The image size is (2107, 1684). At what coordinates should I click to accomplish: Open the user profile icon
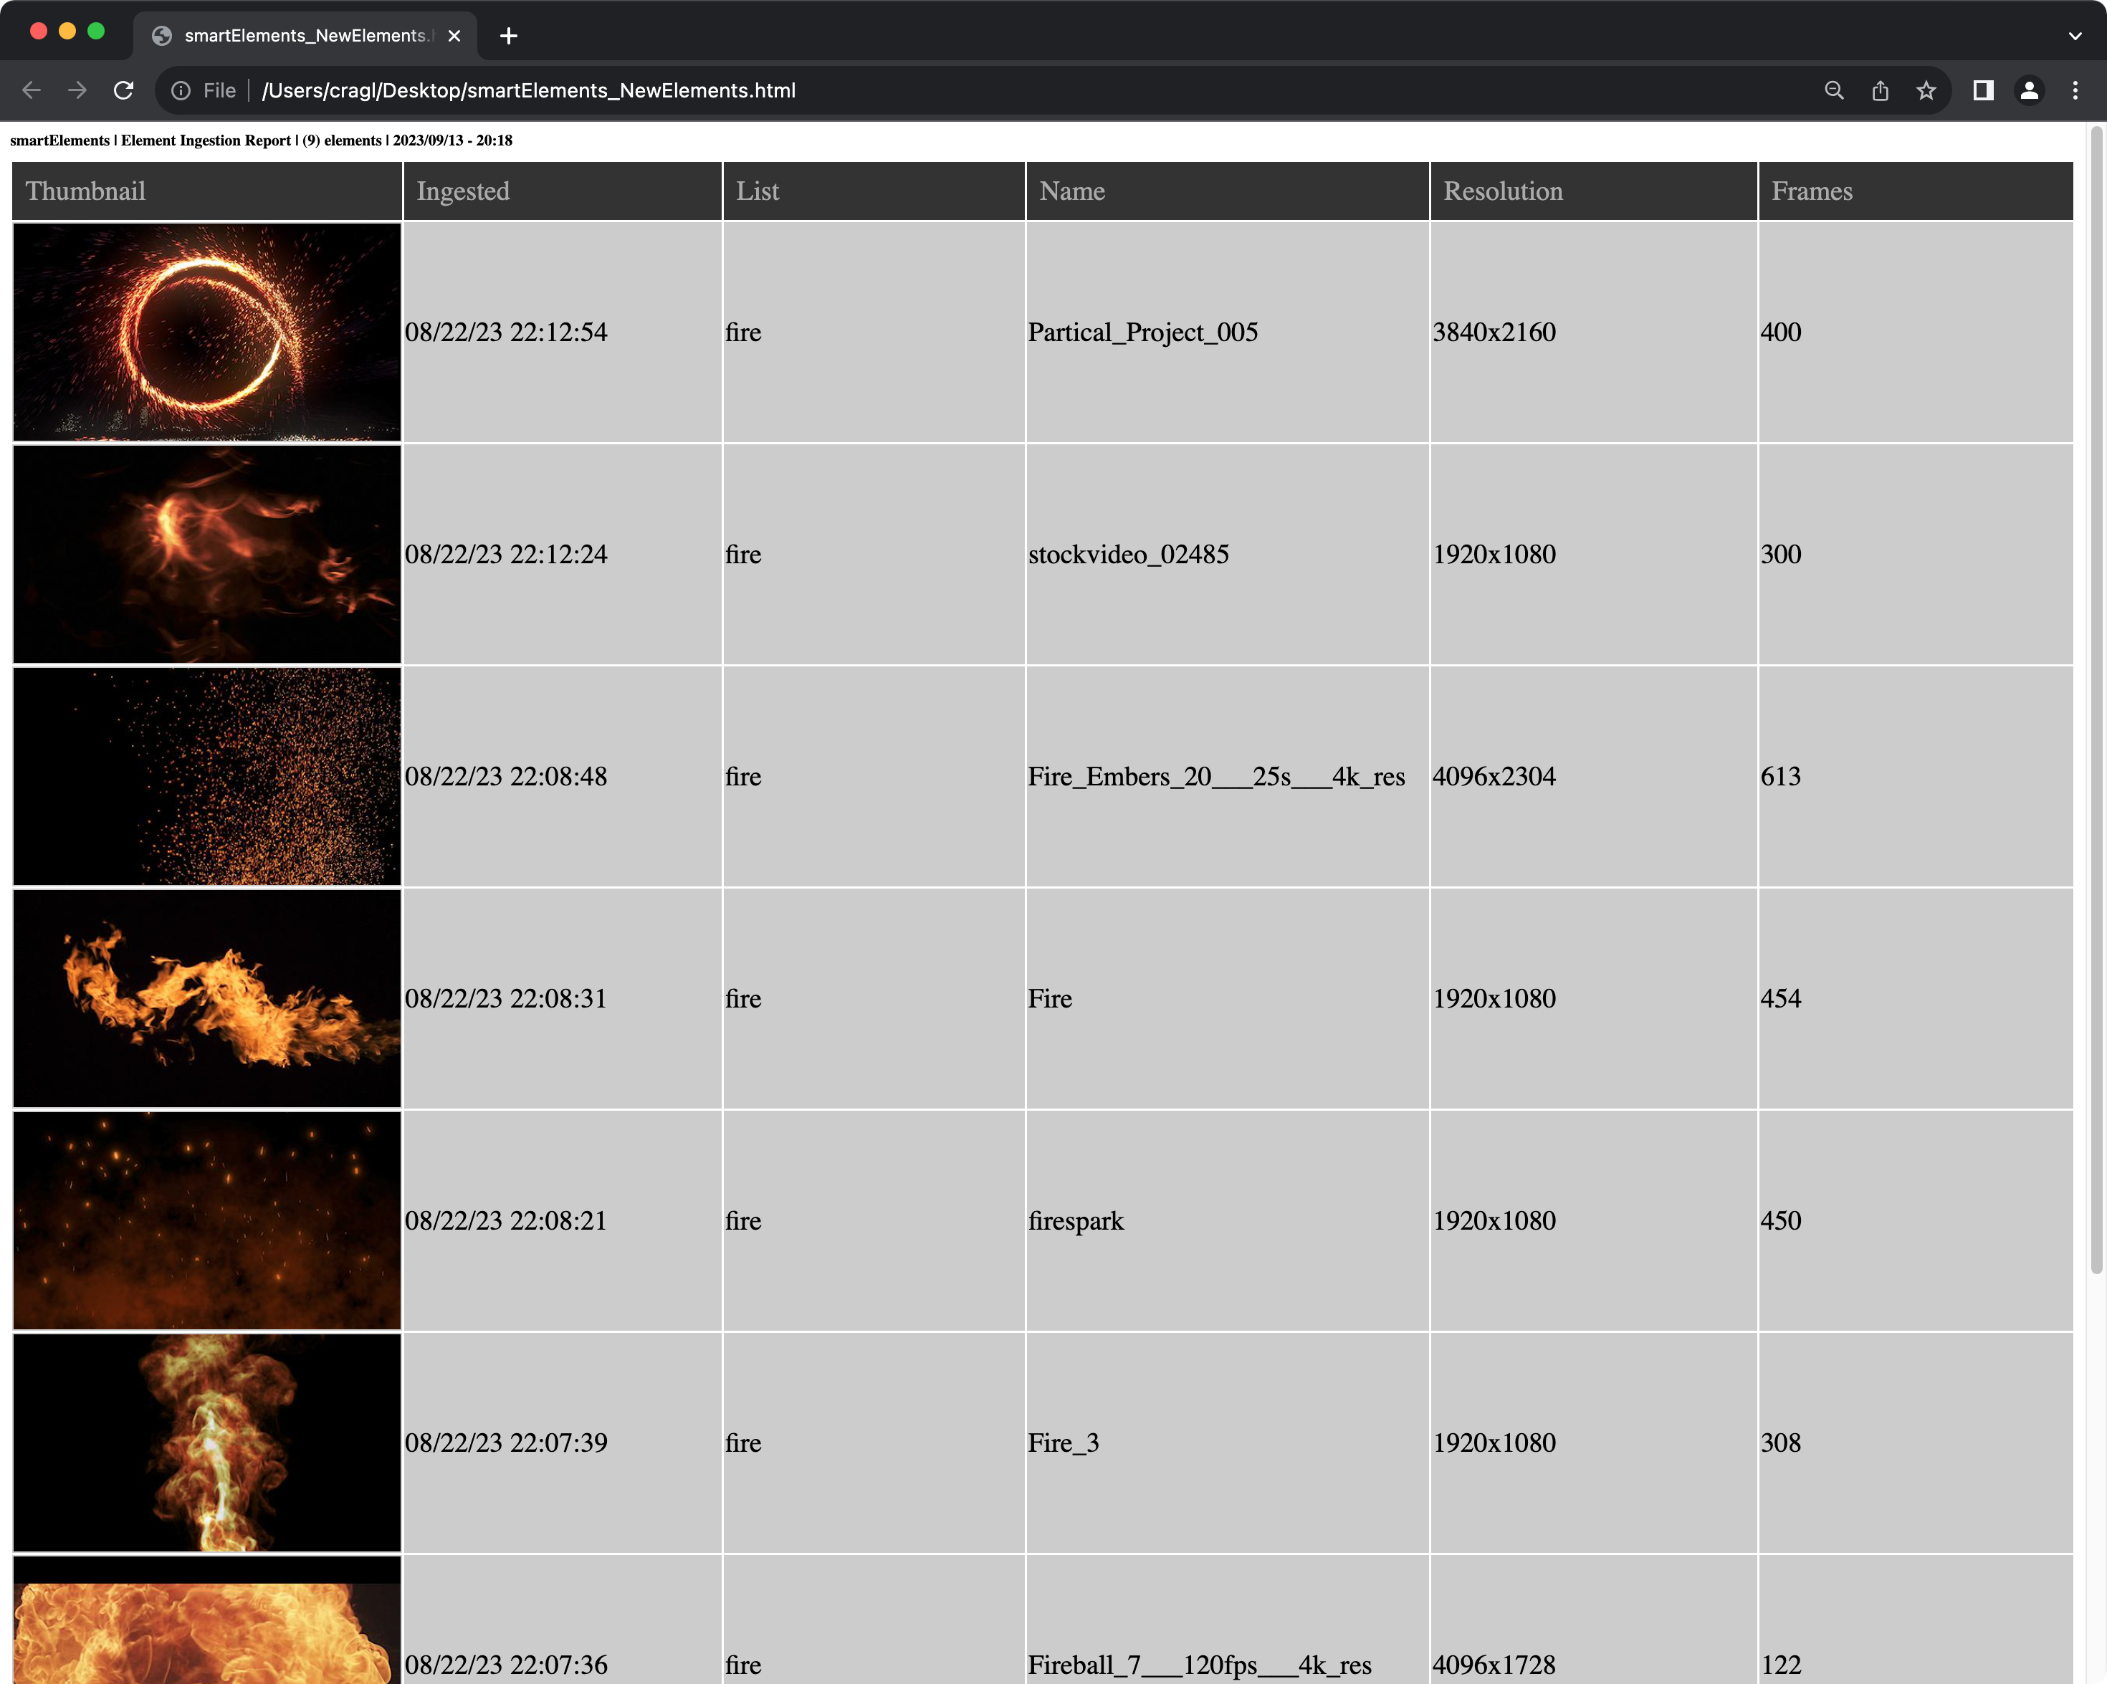2029,91
